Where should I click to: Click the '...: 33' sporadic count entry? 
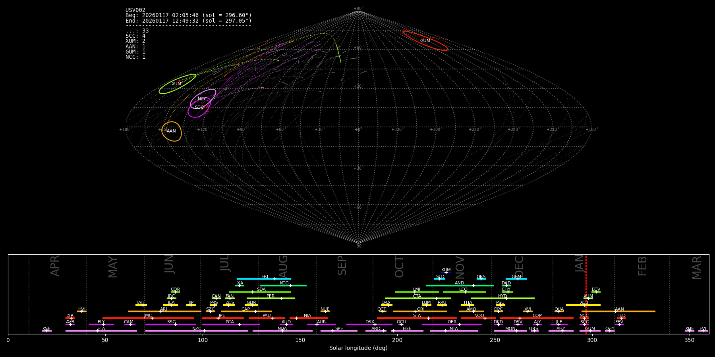(x=137, y=31)
